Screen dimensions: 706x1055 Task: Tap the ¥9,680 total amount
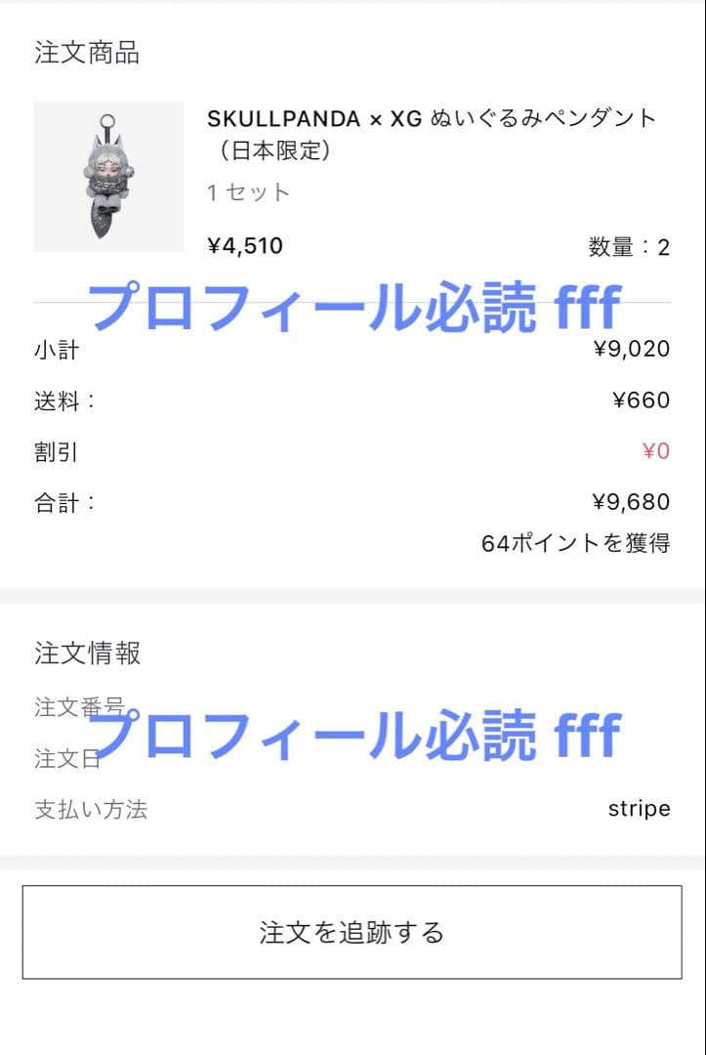(631, 503)
